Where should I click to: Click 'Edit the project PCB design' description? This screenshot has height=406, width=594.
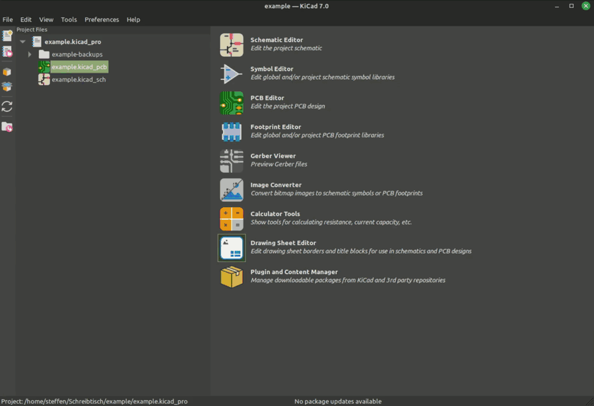click(288, 106)
